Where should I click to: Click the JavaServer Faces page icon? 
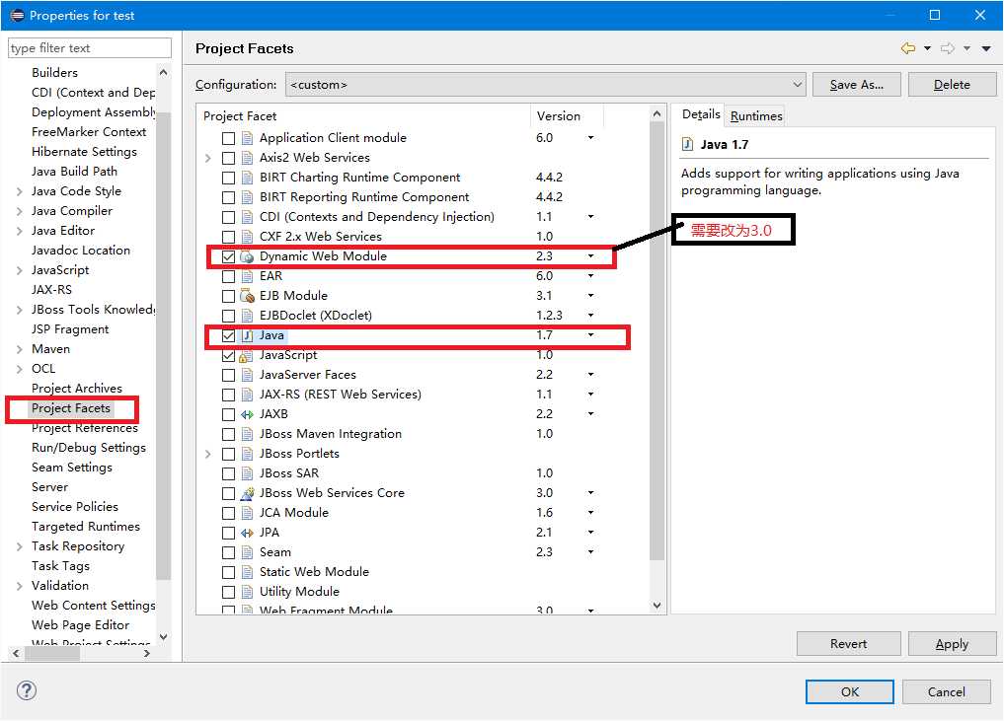(247, 375)
